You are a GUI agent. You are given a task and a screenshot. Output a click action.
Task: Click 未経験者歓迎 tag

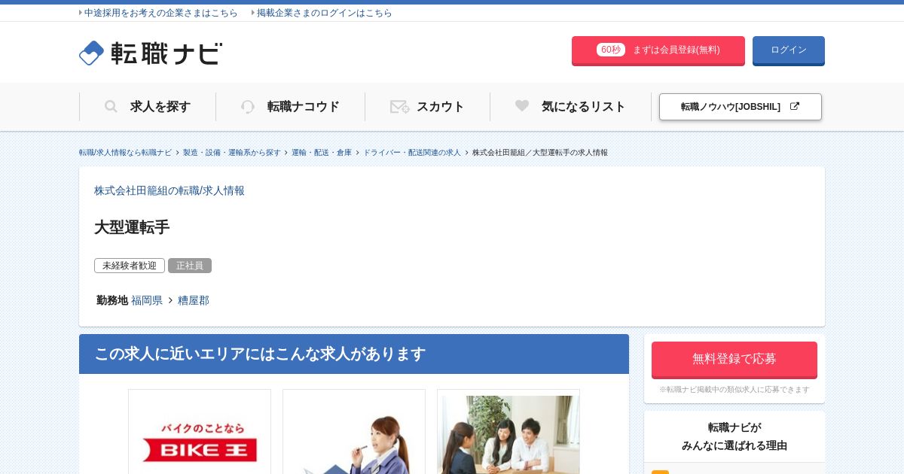point(130,266)
